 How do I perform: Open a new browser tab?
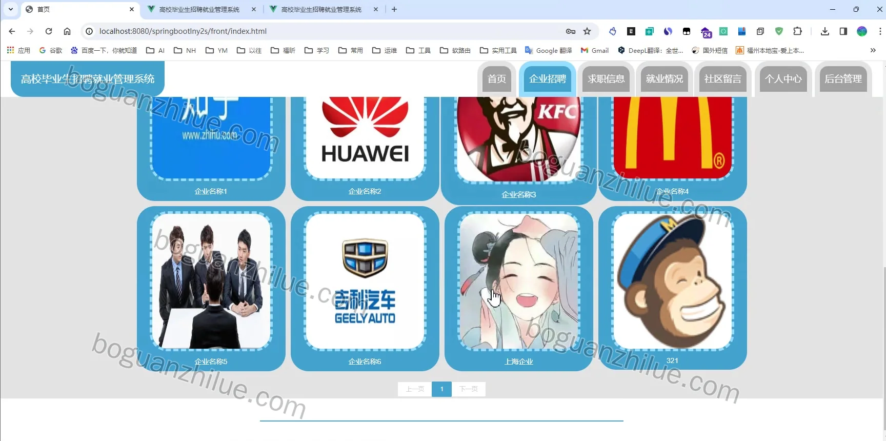pos(394,9)
